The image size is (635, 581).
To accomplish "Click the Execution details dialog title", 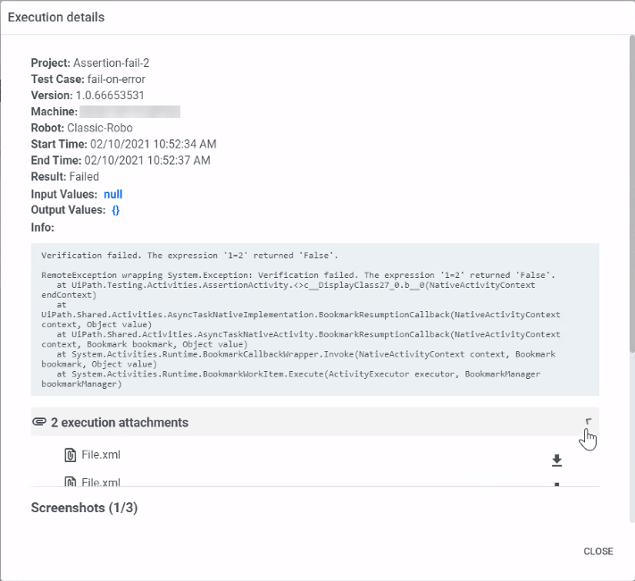I will [56, 17].
